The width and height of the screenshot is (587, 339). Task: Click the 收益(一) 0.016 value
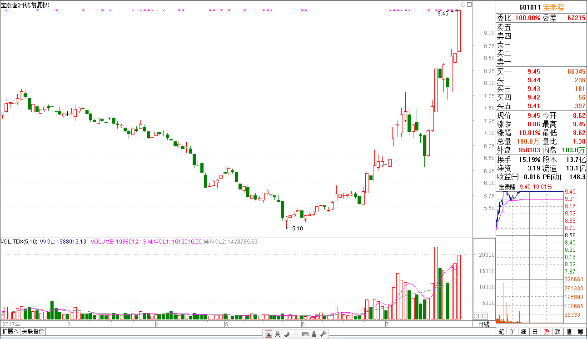point(532,177)
